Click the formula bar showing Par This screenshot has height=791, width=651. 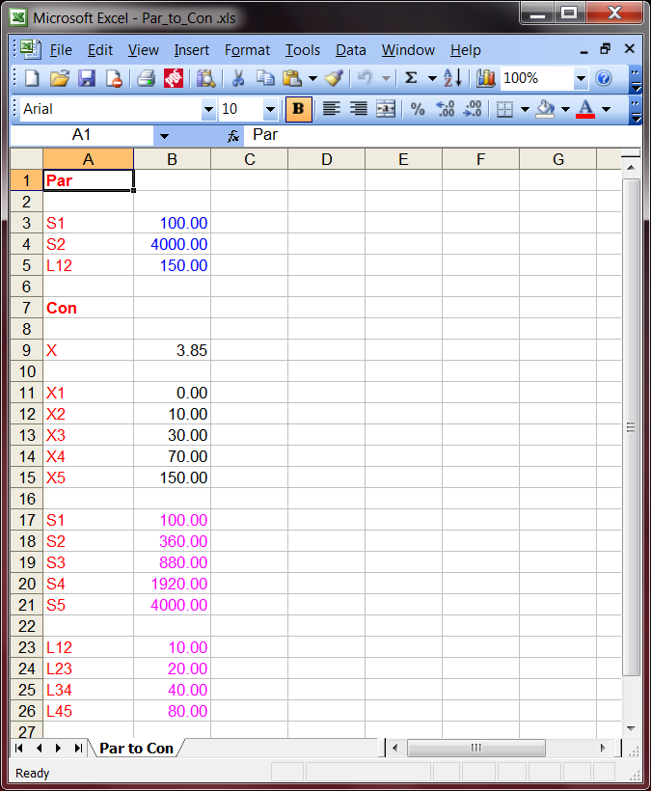(x=442, y=135)
